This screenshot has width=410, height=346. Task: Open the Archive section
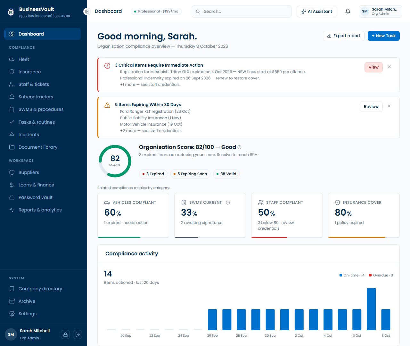click(x=43, y=301)
